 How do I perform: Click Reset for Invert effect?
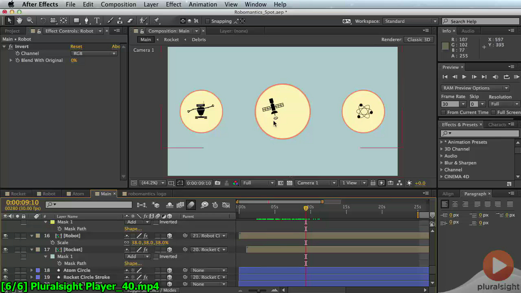(x=76, y=46)
